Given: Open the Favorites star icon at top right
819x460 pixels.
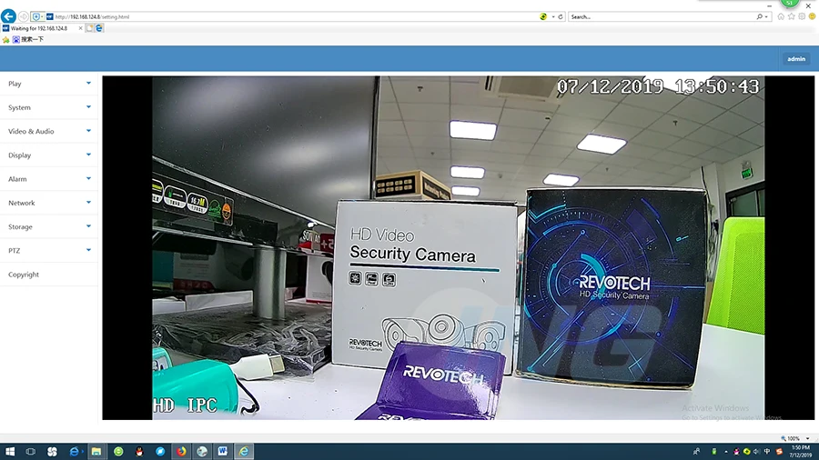Looking at the screenshot, I should click(792, 16).
